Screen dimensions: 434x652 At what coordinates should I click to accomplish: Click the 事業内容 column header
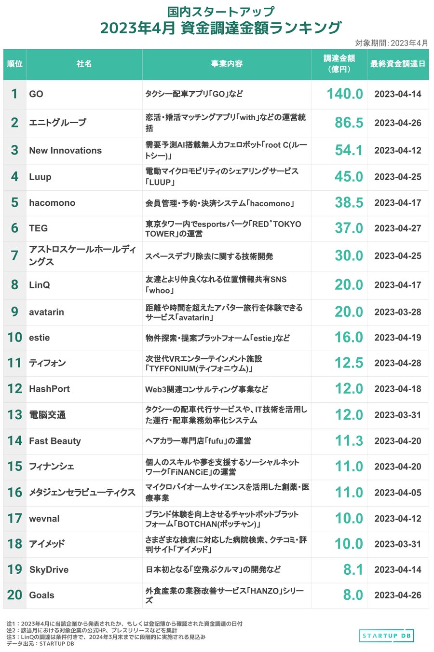coord(227,64)
